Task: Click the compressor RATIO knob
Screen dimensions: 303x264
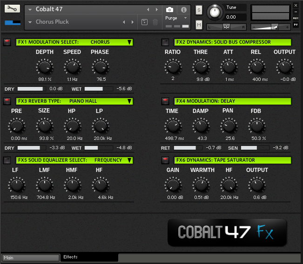Action: (173, 67)
